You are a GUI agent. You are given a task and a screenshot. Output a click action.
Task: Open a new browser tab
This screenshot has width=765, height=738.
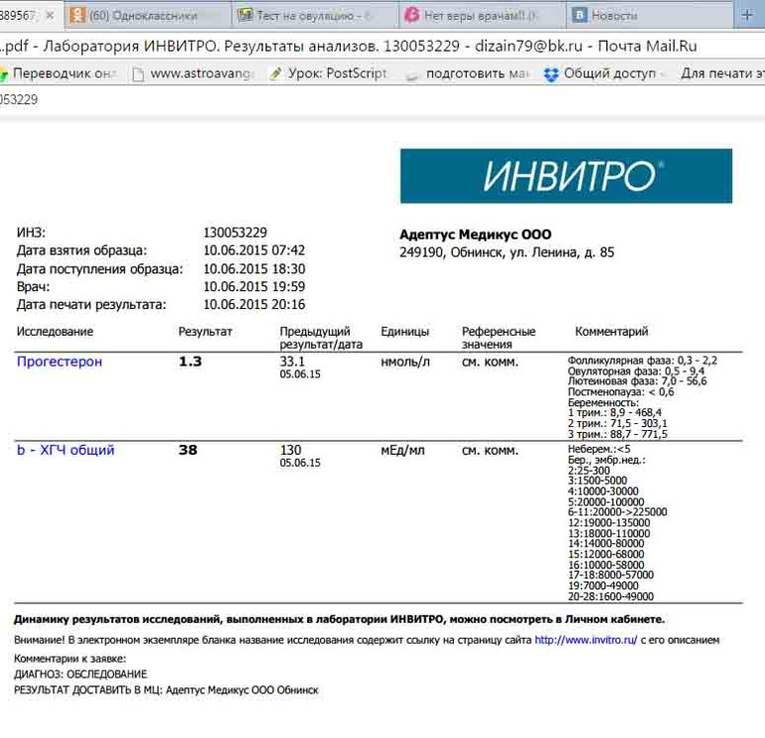pos(747,15)
